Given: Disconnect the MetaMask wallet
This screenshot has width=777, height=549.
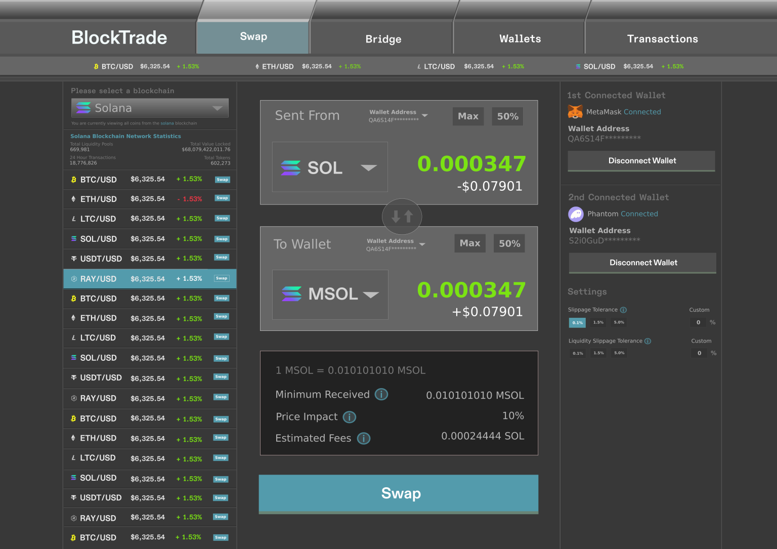Looking at the screenshot, I should (x=641, y=161).
